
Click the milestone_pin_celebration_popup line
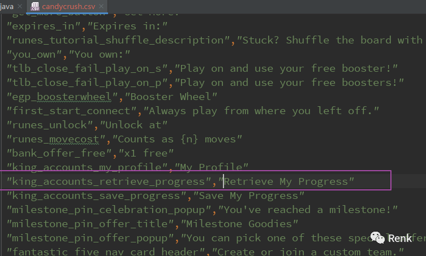tap(202, 210)
